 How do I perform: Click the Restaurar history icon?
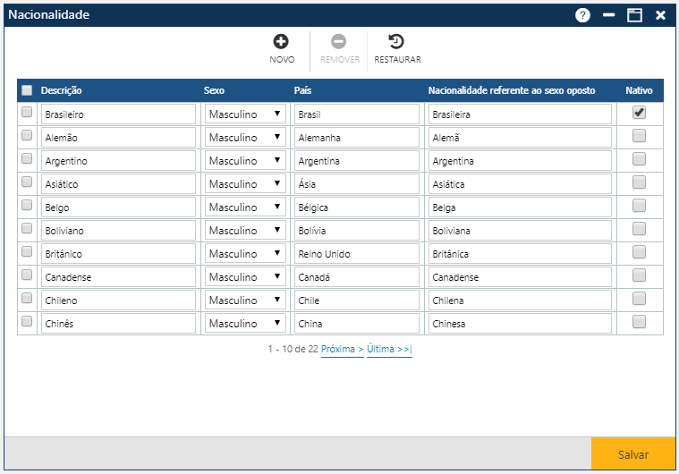coord(396,41)
